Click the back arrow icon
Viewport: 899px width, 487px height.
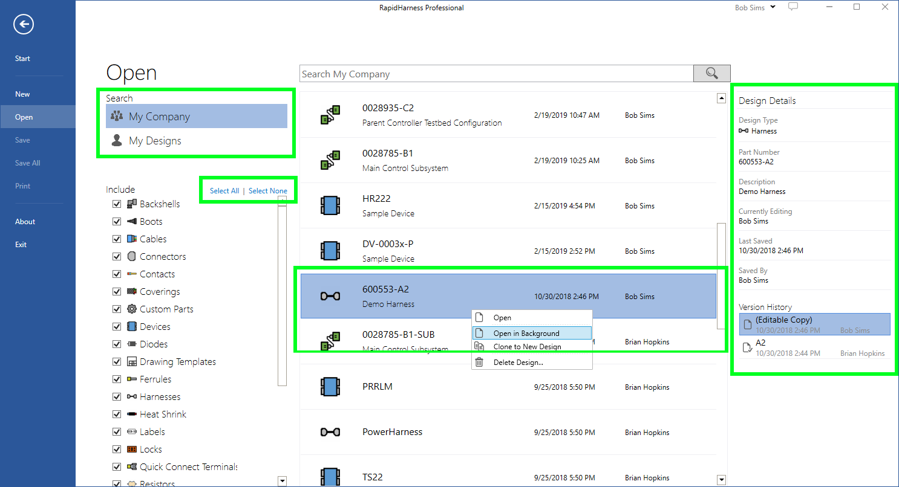pyautogui.click(x=24, y=24)
